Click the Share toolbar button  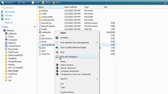click(x=46, y=2)
